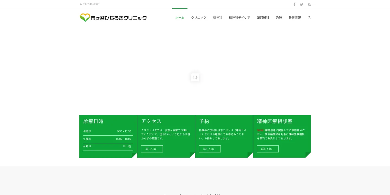Click the 市ヶ谷ひもろぎクリニック logo
The height and width of the screenshot is (195, 390).
click(x=113, y=17)
